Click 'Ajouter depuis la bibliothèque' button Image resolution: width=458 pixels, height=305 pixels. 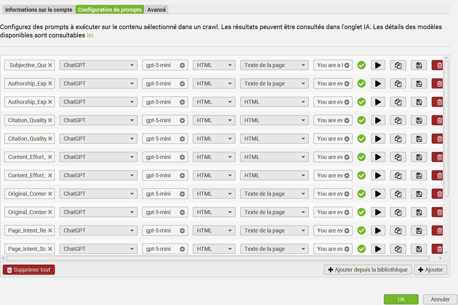(368, 270)
